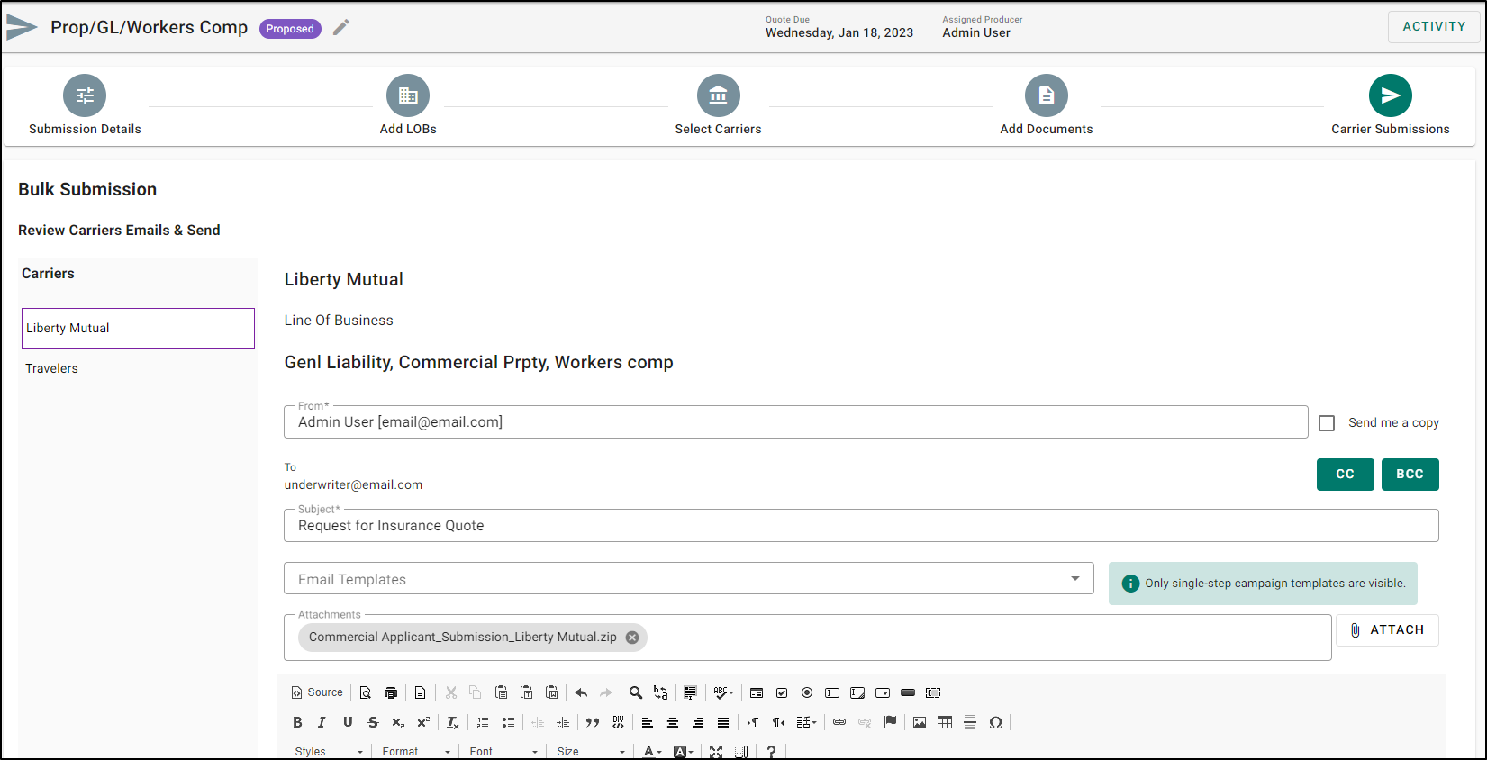Open the language direction dropdown
This screenshot has width=1487, height=760.
pyautogui.click(x=806, y=722)
